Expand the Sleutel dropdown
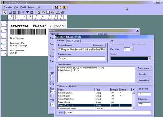The height and width of the screenshot is (117, 163). pyautogui.click(x=150, y=58)
